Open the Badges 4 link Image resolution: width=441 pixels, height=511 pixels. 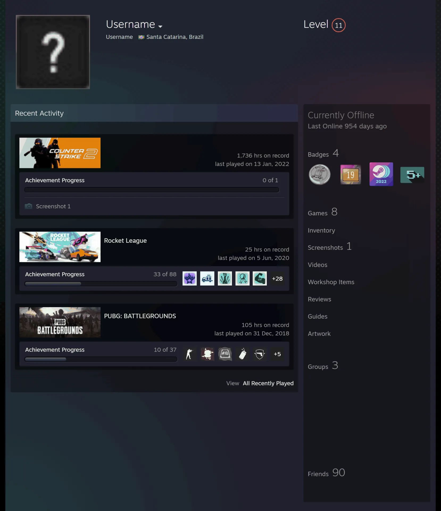coord(323,154)
